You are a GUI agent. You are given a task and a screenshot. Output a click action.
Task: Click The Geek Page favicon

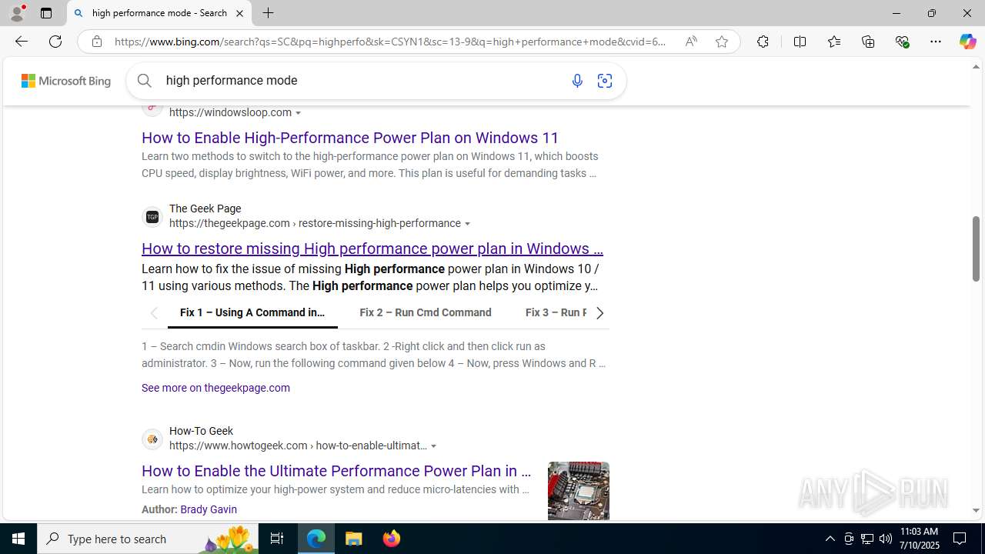coord(152,217)
